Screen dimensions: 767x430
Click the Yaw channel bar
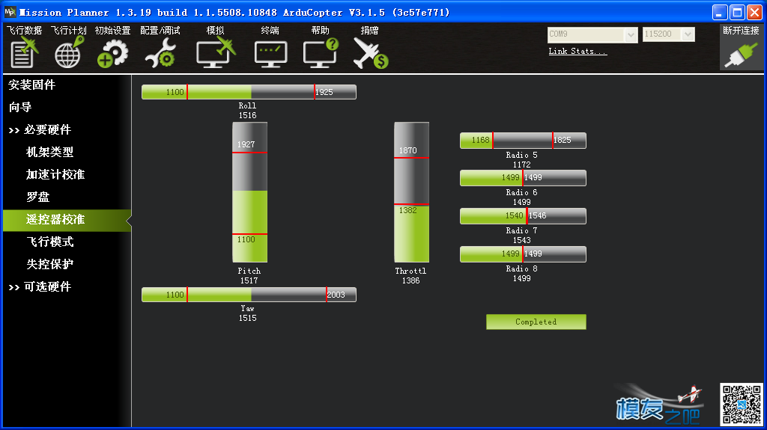coord(249,295)
